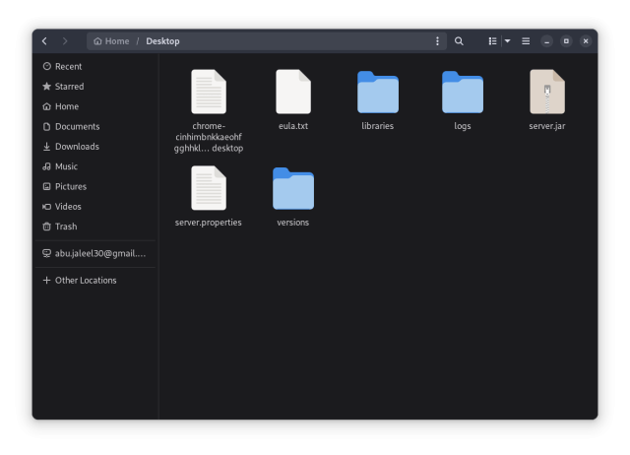This screenshot has height=455, width=630.
Task: Click the search magnifier icon
Action: point(459,41)
